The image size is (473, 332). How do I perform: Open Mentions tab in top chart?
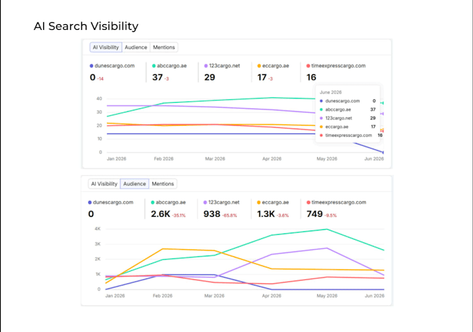coord(163,47)
